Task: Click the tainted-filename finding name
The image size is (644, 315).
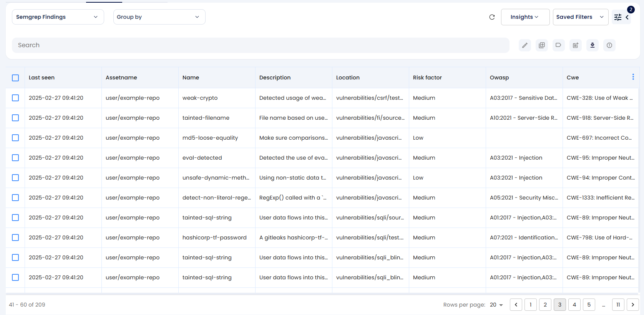Action: click(206, 118)
